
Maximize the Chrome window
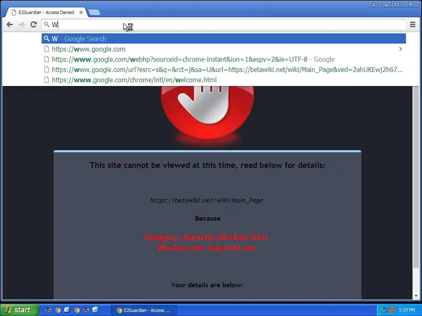397,4
